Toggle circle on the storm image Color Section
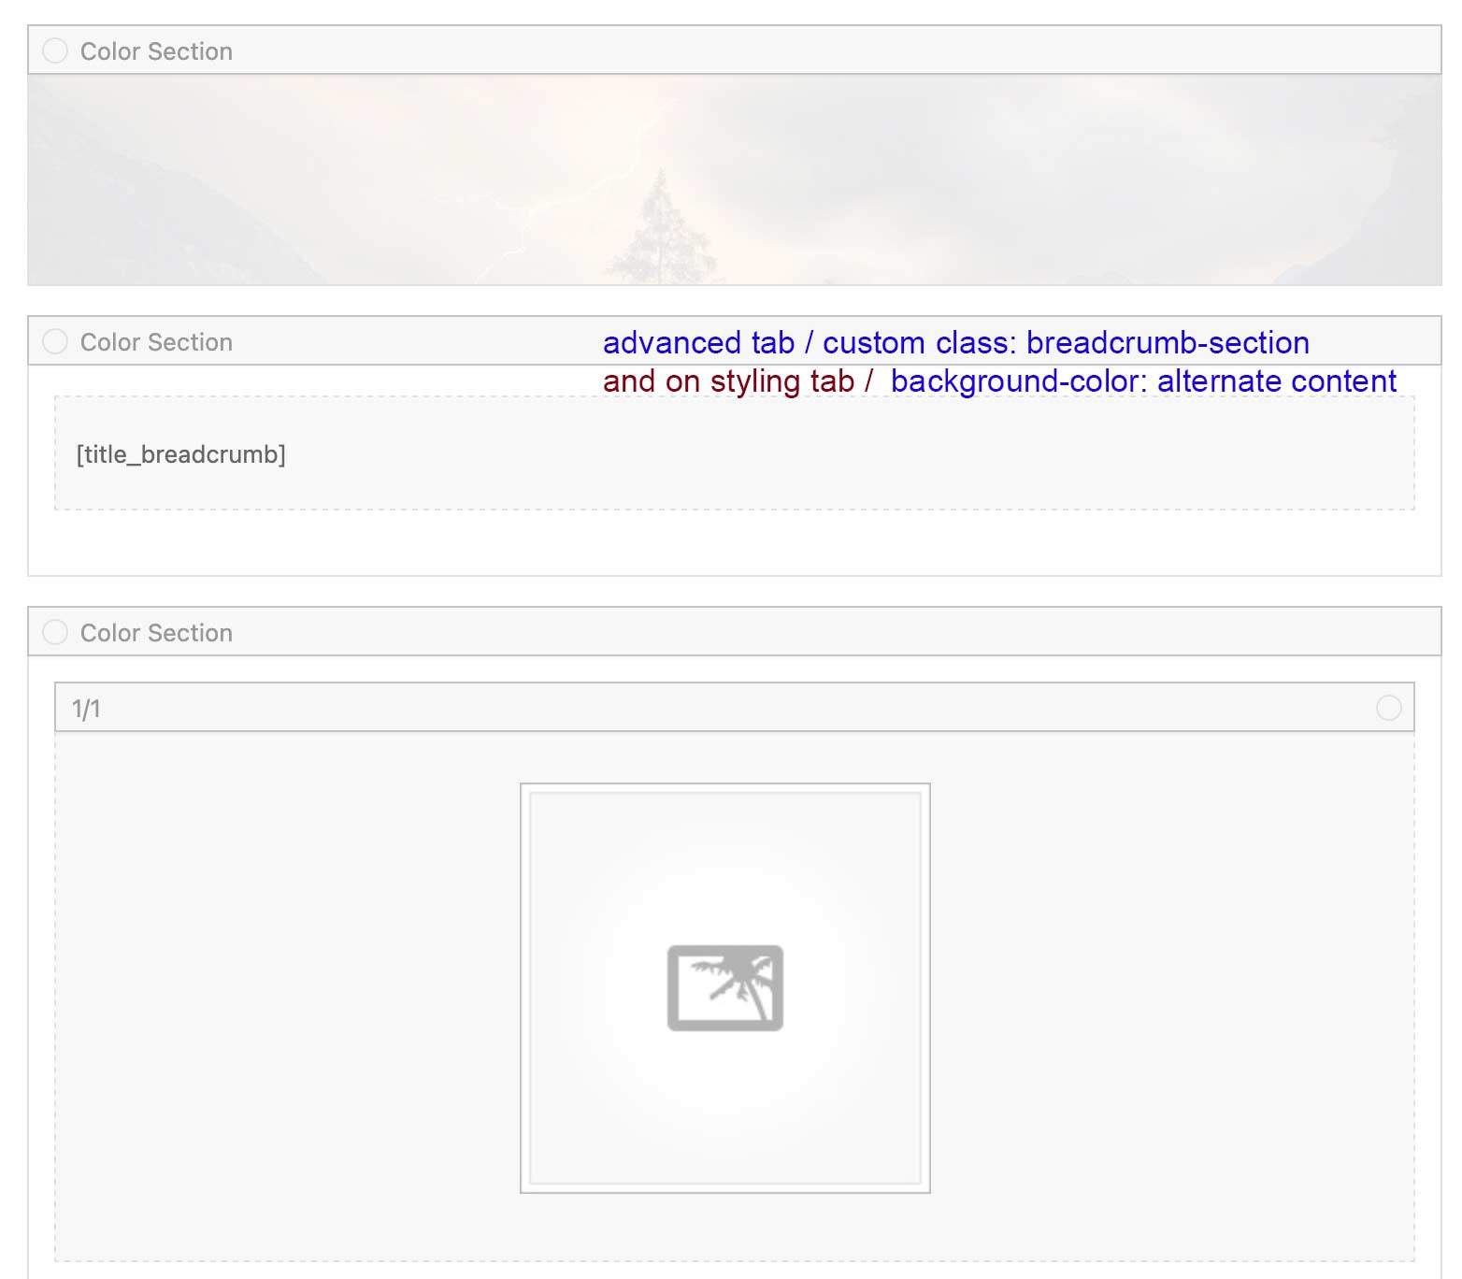Viewport: 1462px width, 1279px height. pyautogui.click(x=55, y=50)
